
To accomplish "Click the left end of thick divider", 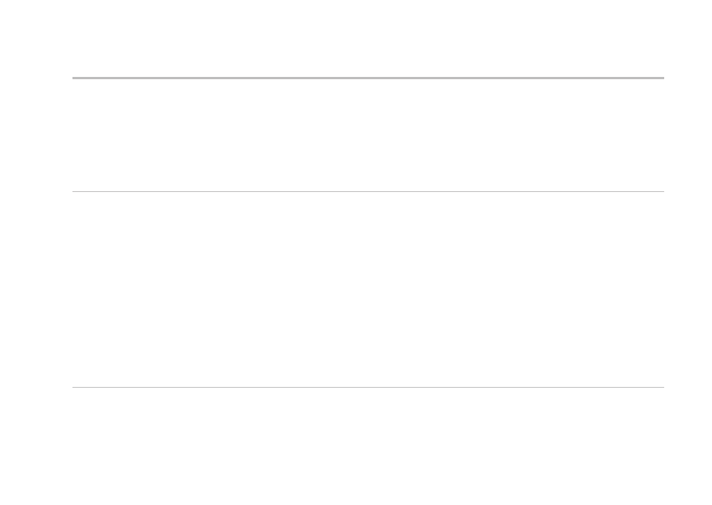I will [73, 78].
